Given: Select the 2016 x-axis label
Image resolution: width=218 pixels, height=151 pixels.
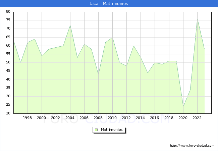Looking at the screenshot, I should [155, 118].
